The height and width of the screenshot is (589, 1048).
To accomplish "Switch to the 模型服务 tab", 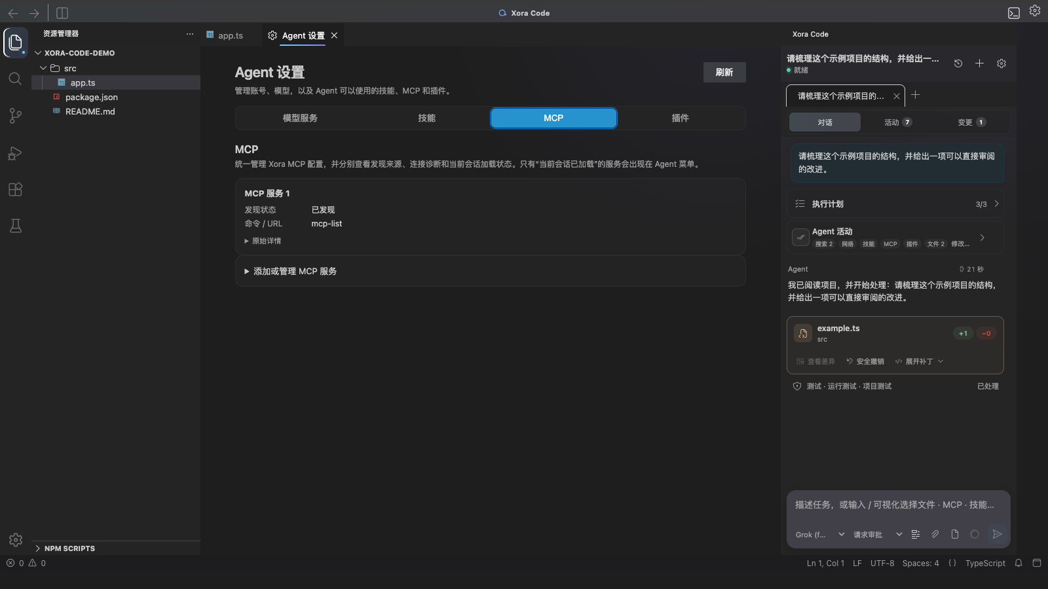I will tap(300, 118).
